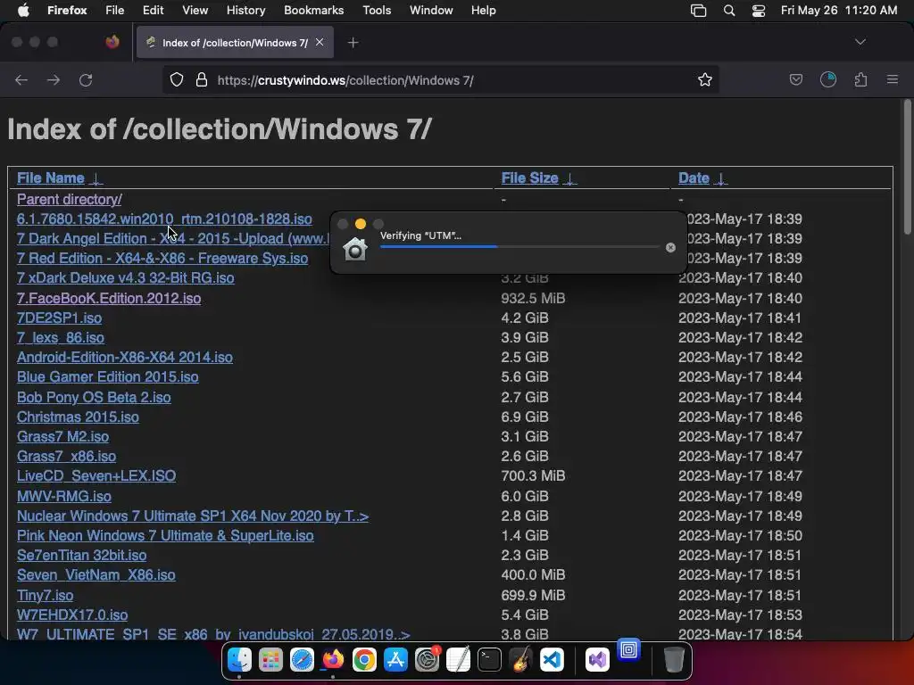The height and width of the screenshot is (685, 914).
Task: Sort Date descending with arrow
Action: click(x=721, y=178)
